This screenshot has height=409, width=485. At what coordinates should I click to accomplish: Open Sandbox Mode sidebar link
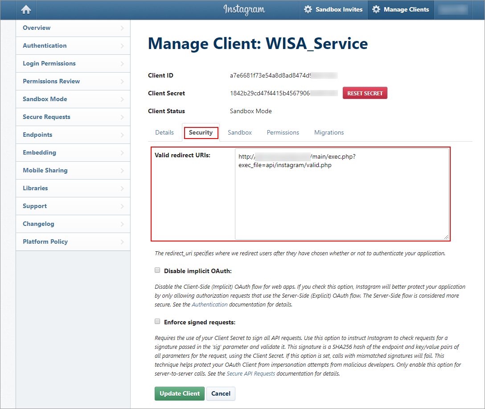pyautogui.click(x=73, y=99)
